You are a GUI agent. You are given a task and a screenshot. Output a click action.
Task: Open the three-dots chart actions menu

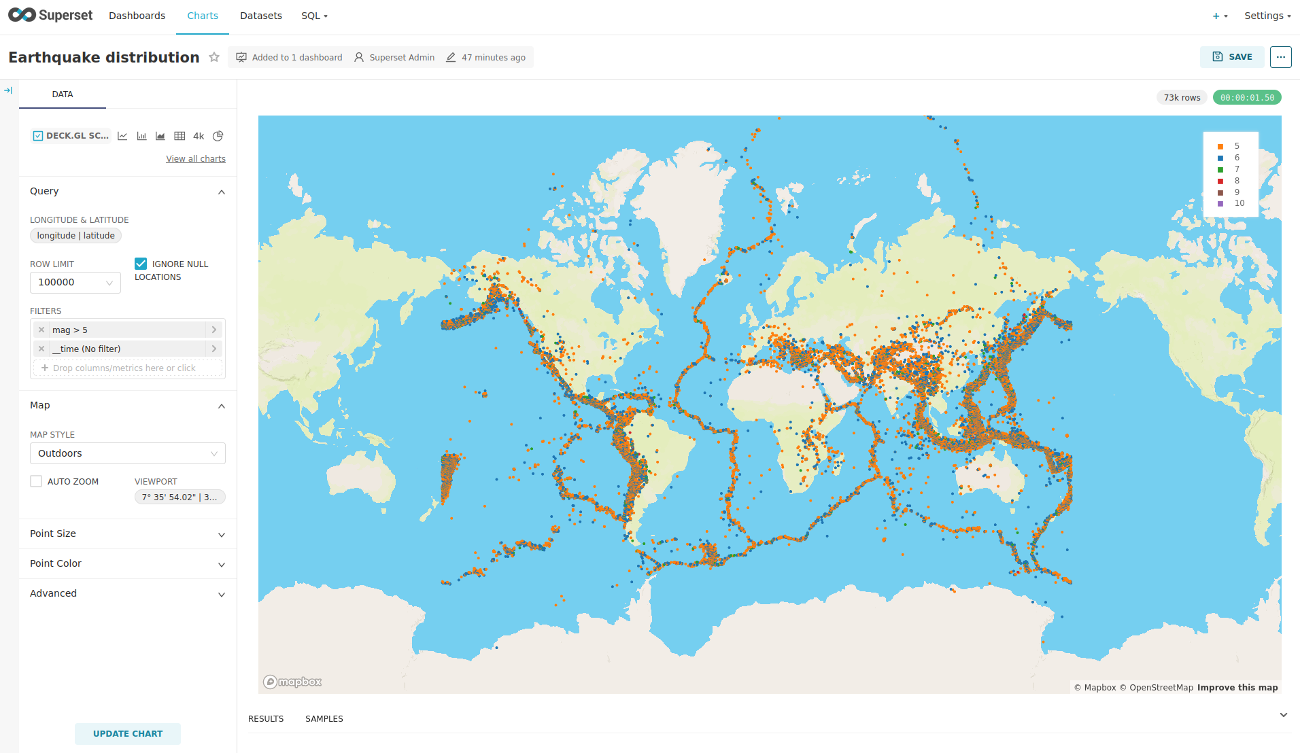pyautogui.click(x=1280, y=57)
